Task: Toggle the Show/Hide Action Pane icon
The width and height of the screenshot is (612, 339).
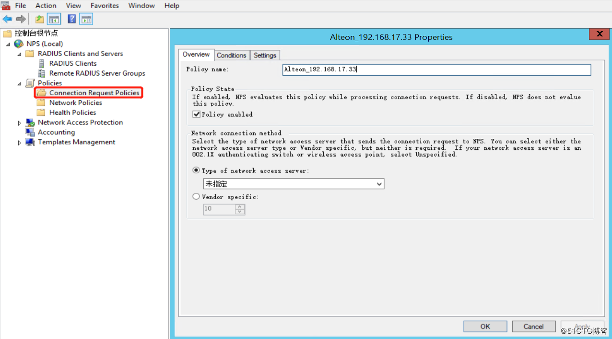Action: click(x=86, y=19)
